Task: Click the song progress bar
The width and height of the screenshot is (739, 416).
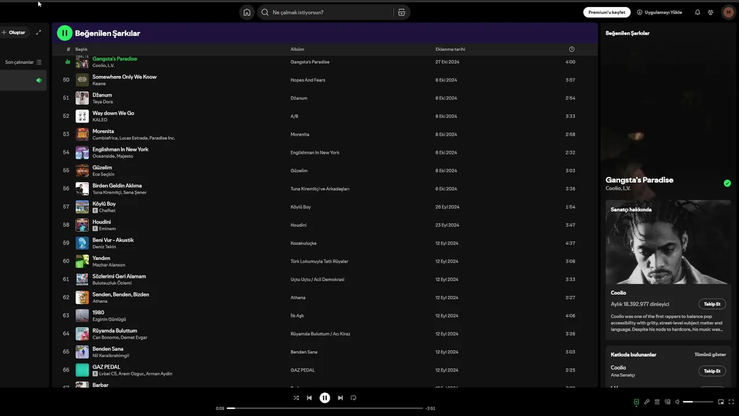Action: point(325,408)
